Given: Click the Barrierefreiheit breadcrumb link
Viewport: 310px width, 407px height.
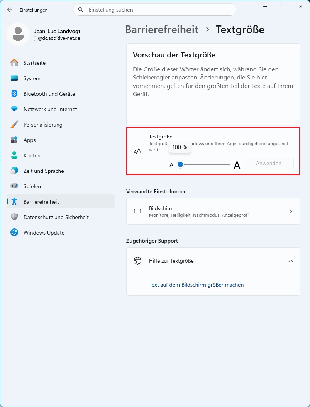Looking at the screenshot, I should click(x=162, y=30).
